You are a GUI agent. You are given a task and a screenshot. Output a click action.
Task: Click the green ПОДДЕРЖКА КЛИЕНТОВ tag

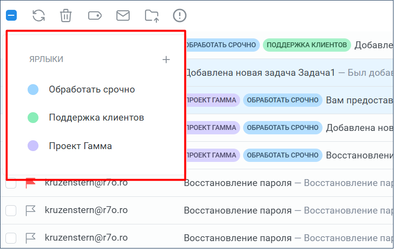[307, 45]
